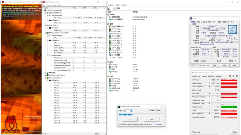Screen dimensions: 241x135
Task: Switch to Graphics Card tab in GPU-Z
Action: [x=196, y=76]
